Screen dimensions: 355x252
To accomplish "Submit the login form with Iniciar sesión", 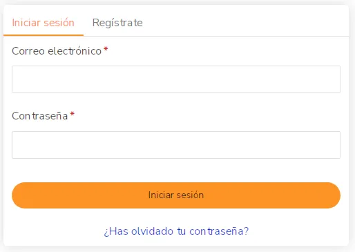I will (176, 195).
